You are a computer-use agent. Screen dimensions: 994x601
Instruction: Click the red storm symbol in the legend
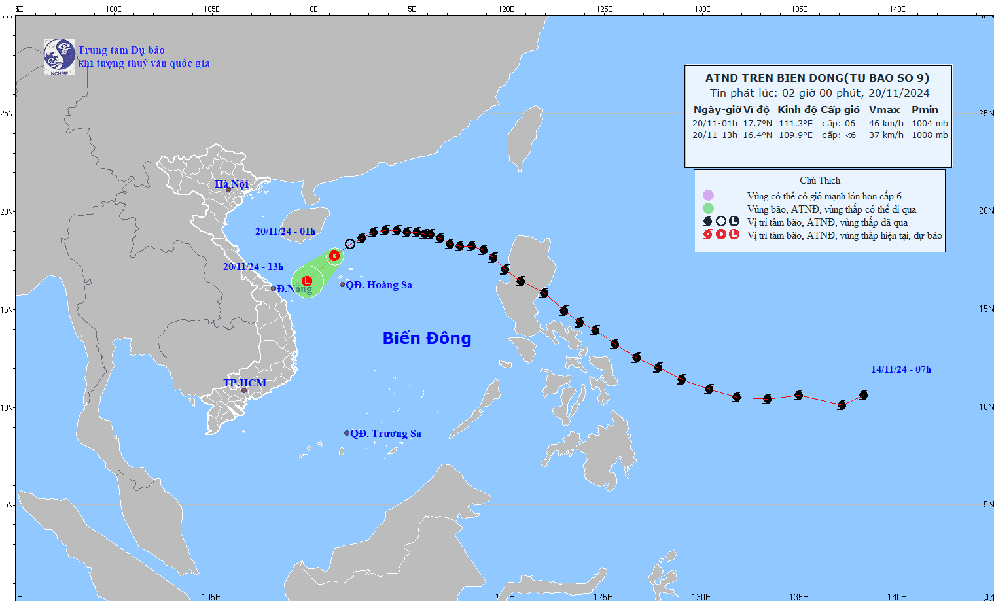tap(708, 234)
